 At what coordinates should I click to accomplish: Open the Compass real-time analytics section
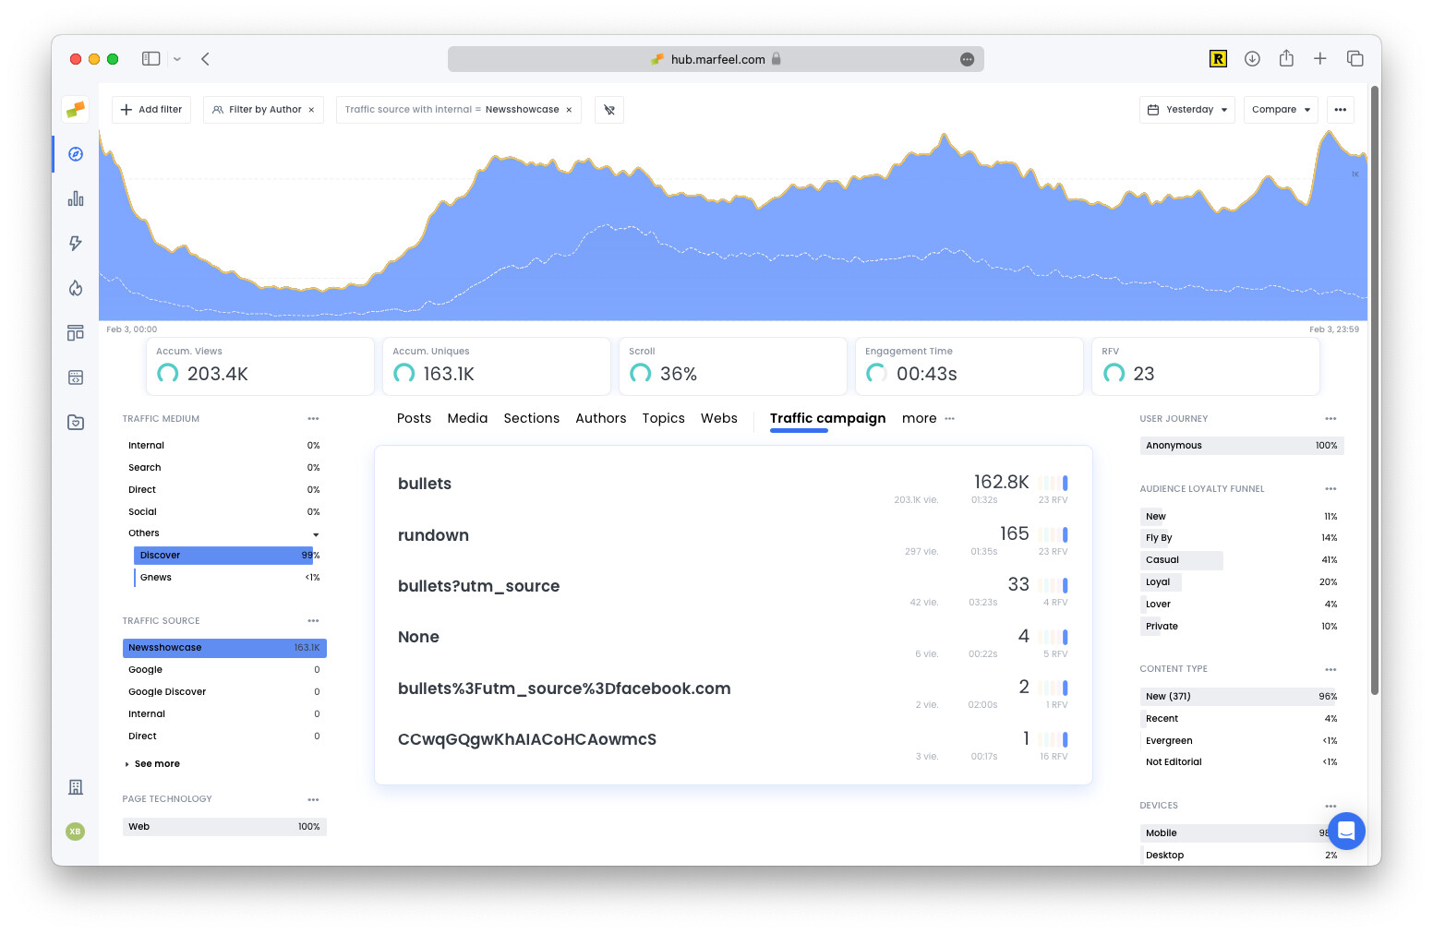point(75,154)
